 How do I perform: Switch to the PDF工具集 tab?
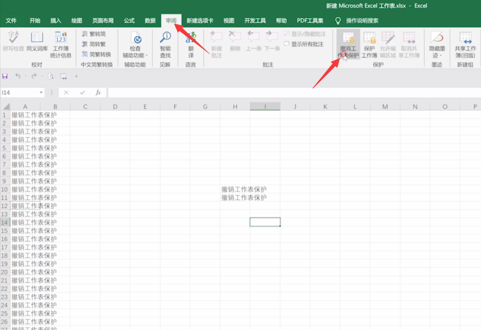(310, 20)
